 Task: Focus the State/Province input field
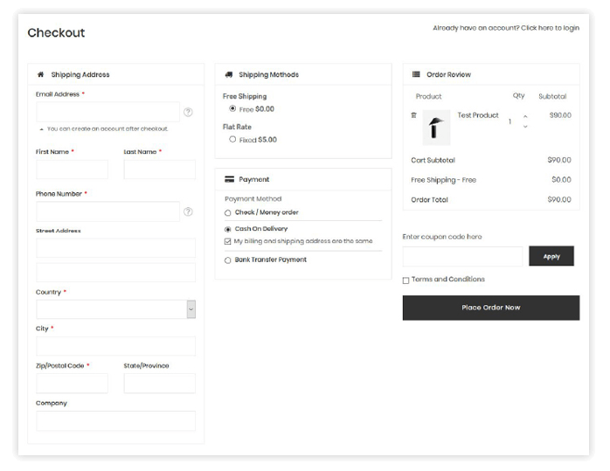tap(160, 384)
